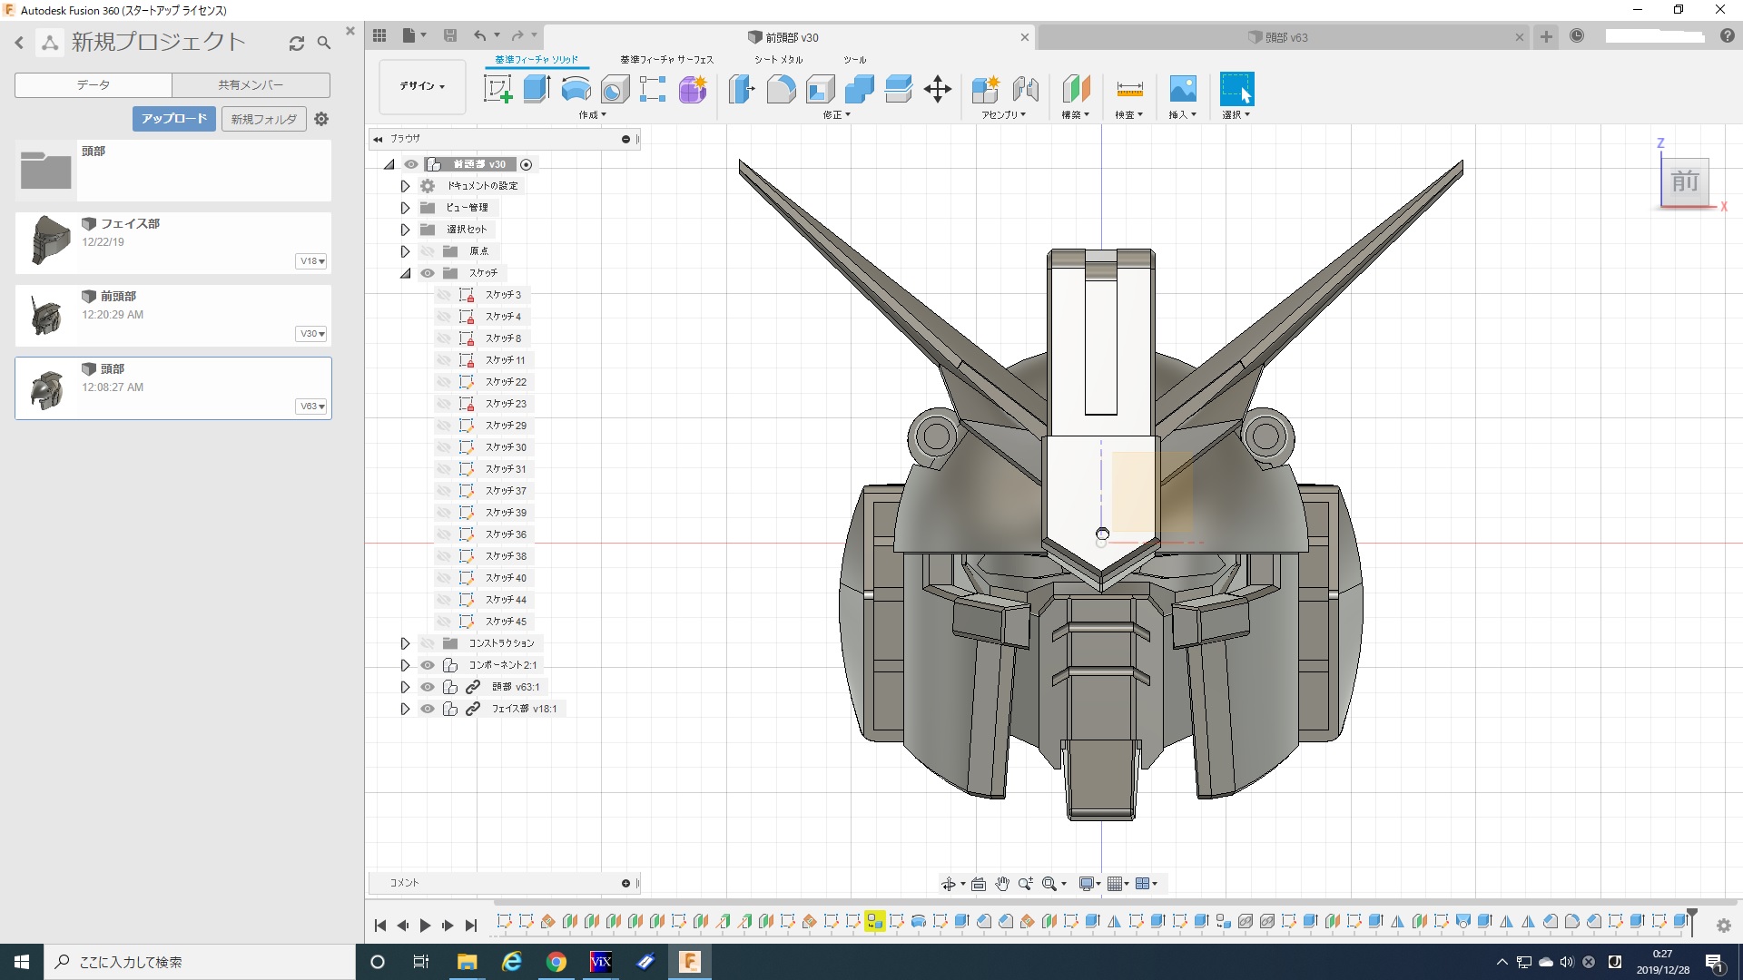1743x980 pixels.
Task: Toggle visibility eye for スケッチ 22
Action: click(x=444, y=382)
